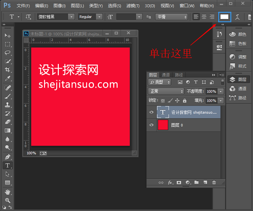The height and width of the screenshot is (211, 253).
Task: Expand the blend mode dropdown 正常
Action: click(x=166, y=91)
